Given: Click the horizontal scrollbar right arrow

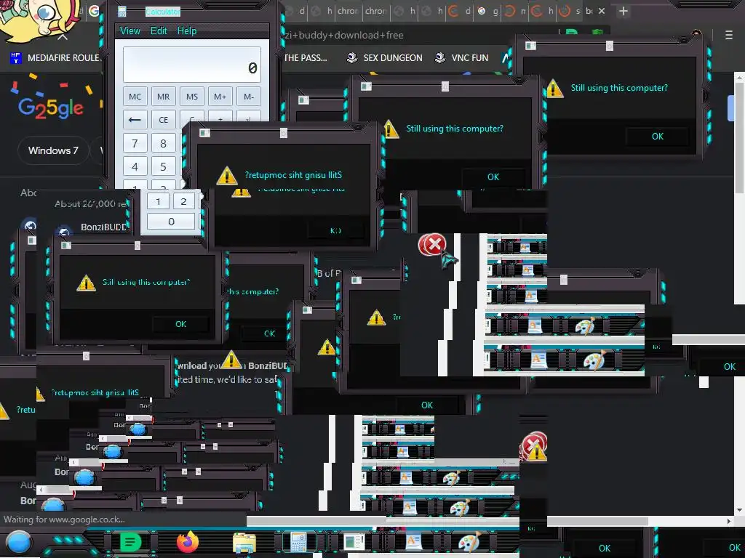Looking at the screenshot, I should (729, 521).
